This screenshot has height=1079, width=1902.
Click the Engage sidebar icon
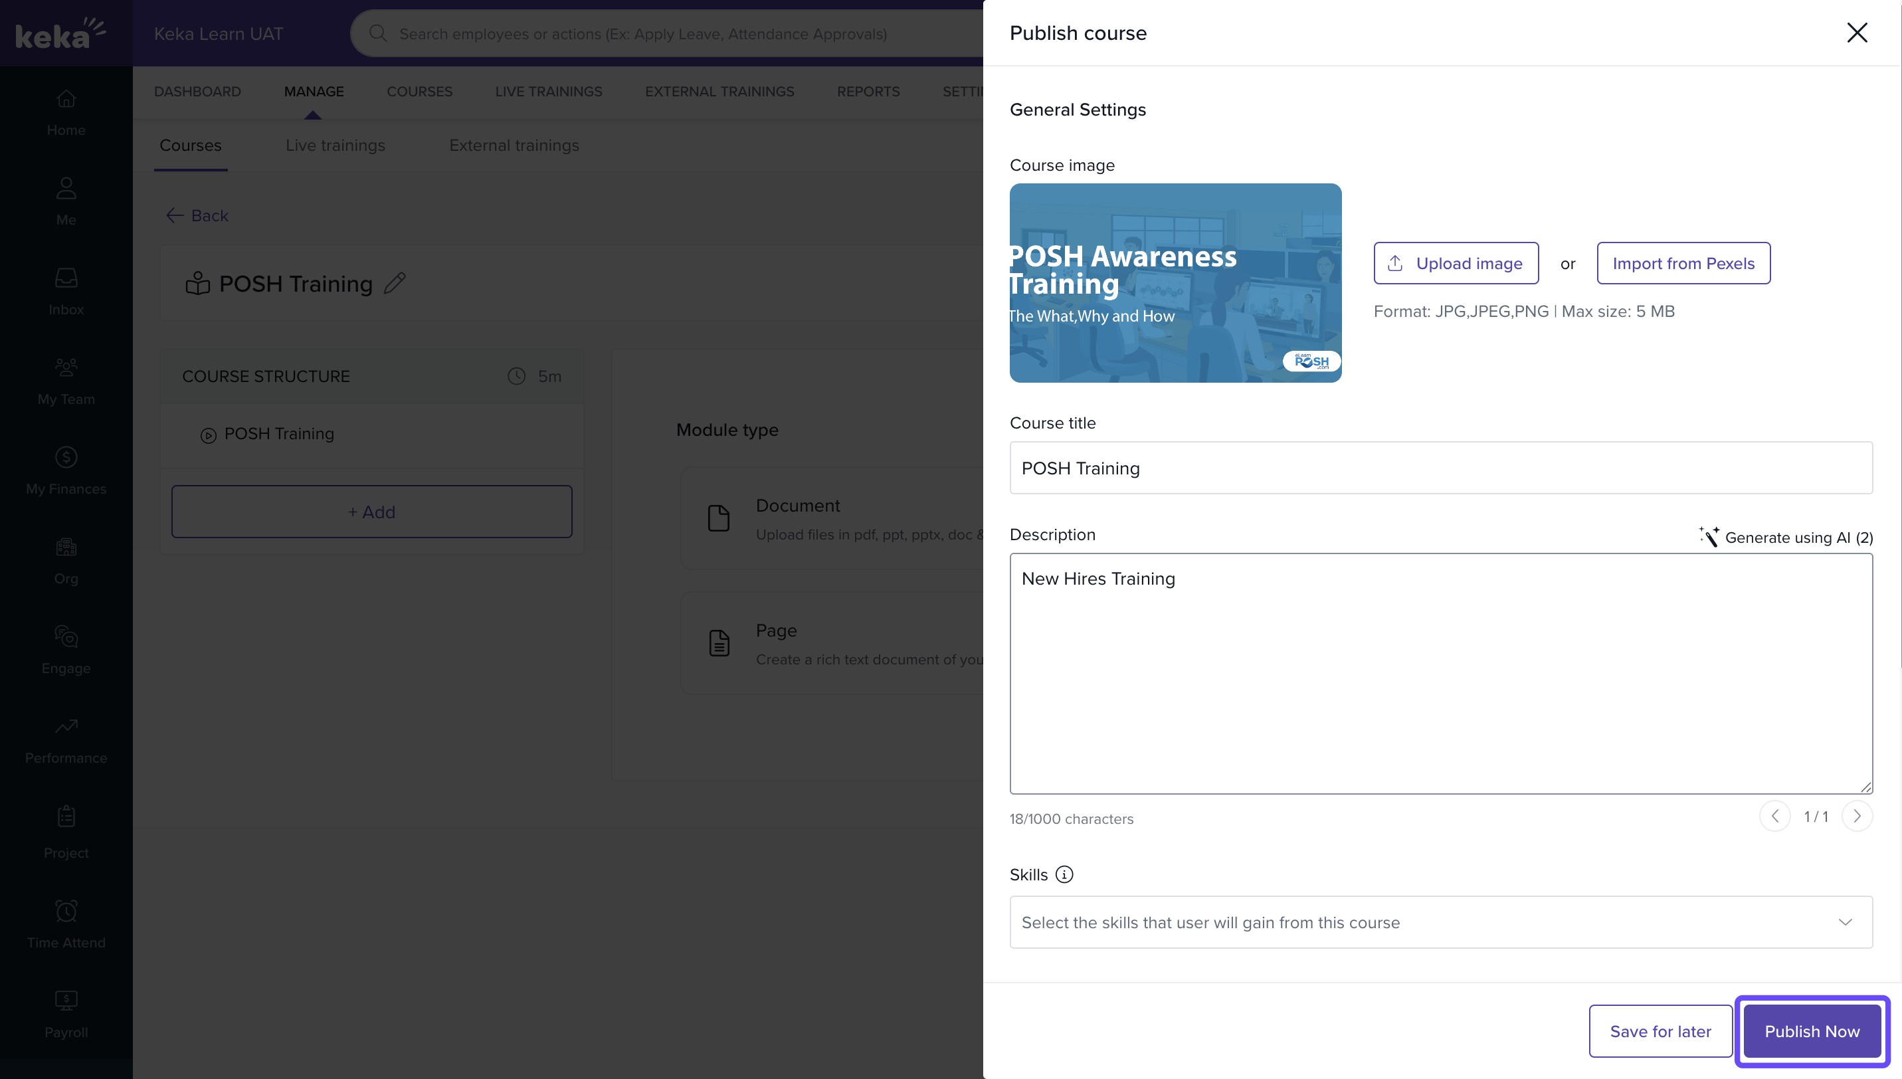point(66,637)
